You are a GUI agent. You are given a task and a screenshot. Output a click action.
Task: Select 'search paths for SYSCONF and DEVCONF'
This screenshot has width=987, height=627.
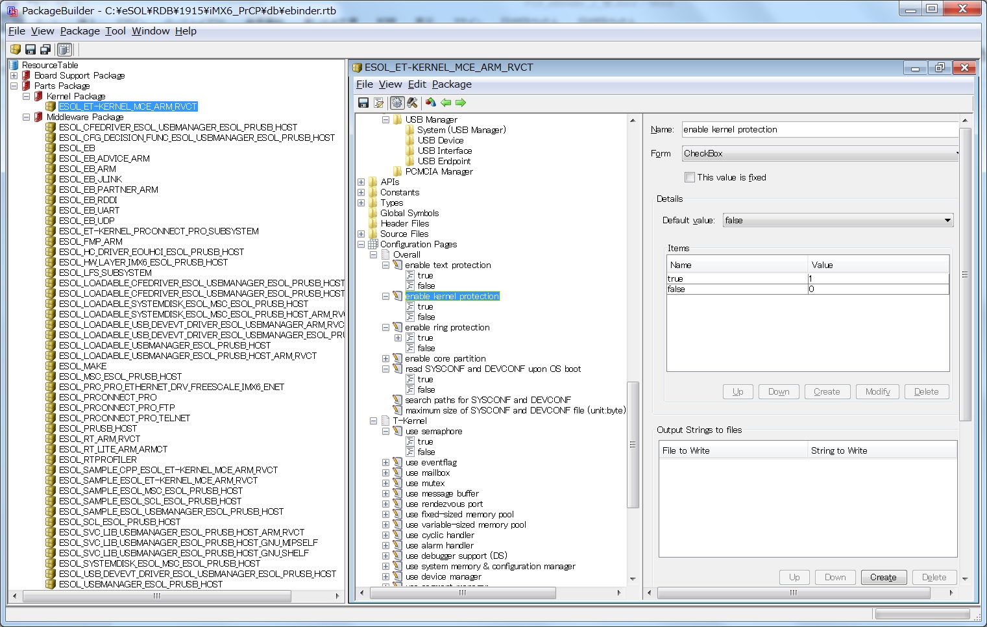[488, 400]
